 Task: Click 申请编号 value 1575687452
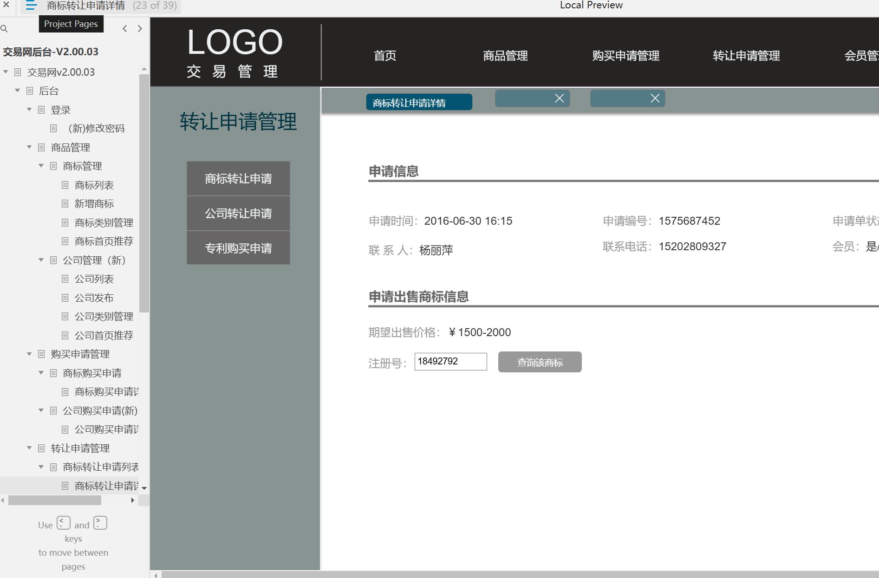pyautogui.click(x=689, y=221)
